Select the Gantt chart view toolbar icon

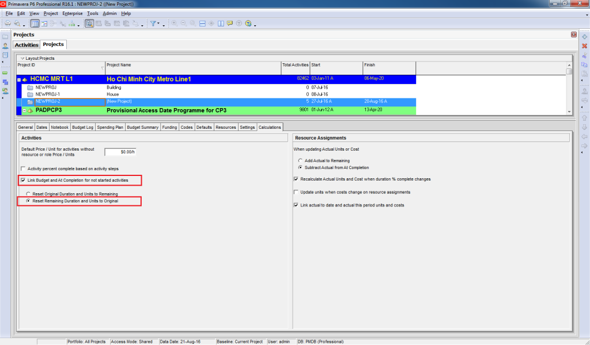pos(44,24)
